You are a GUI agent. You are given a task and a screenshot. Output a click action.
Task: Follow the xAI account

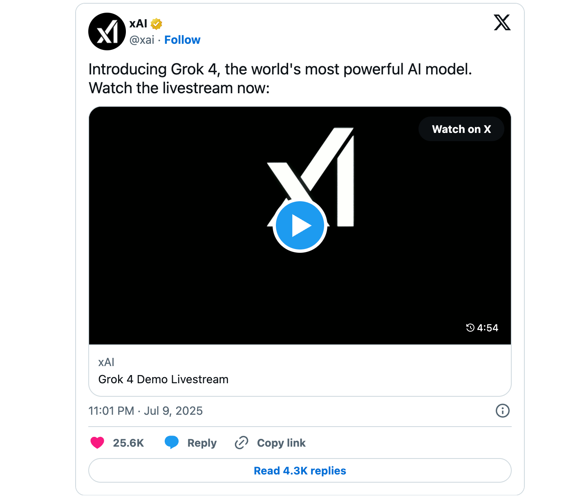182,40
